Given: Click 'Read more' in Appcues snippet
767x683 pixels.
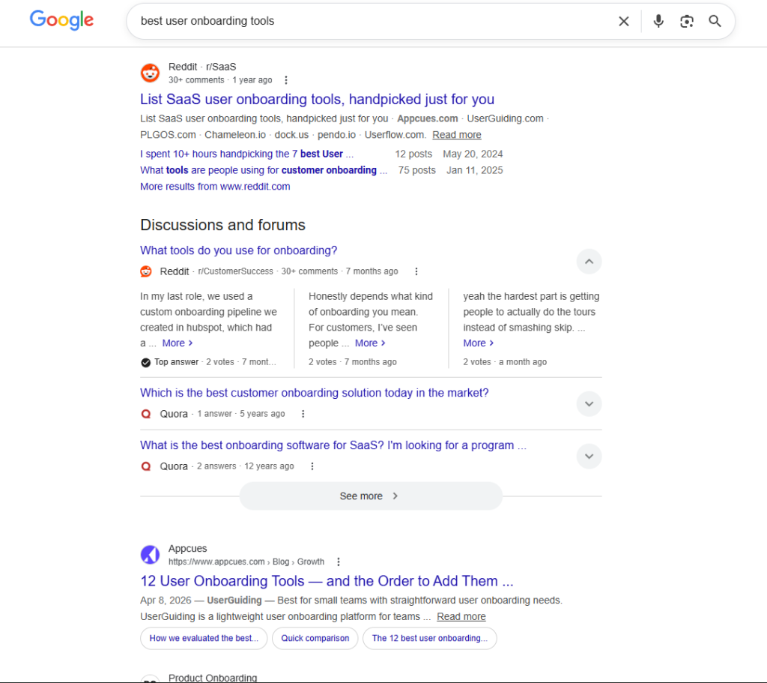Looking at the screenshot, I should tap(461, 616).
